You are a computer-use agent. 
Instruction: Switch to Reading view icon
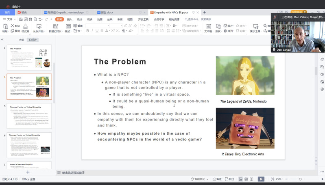coord(251,179)
